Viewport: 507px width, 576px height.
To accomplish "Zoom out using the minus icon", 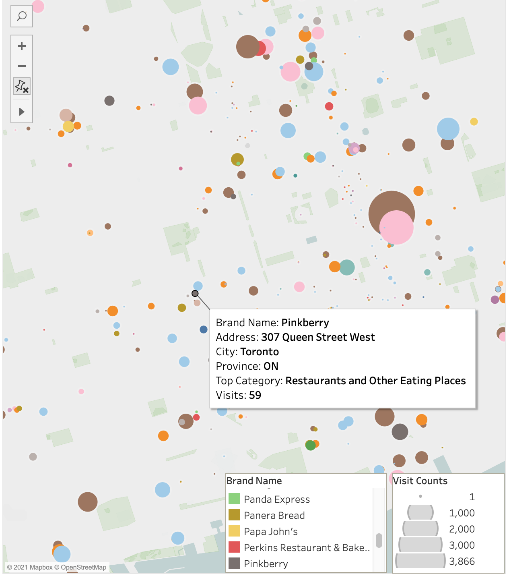I will 22,66.
